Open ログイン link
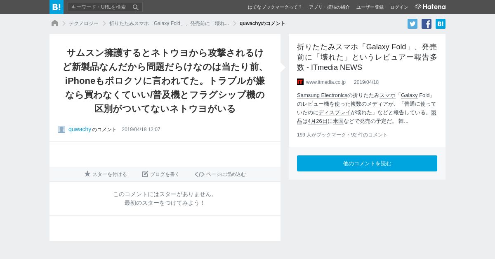Image resolution: width=495 pixels, height=259 pixels. [399, 7]
